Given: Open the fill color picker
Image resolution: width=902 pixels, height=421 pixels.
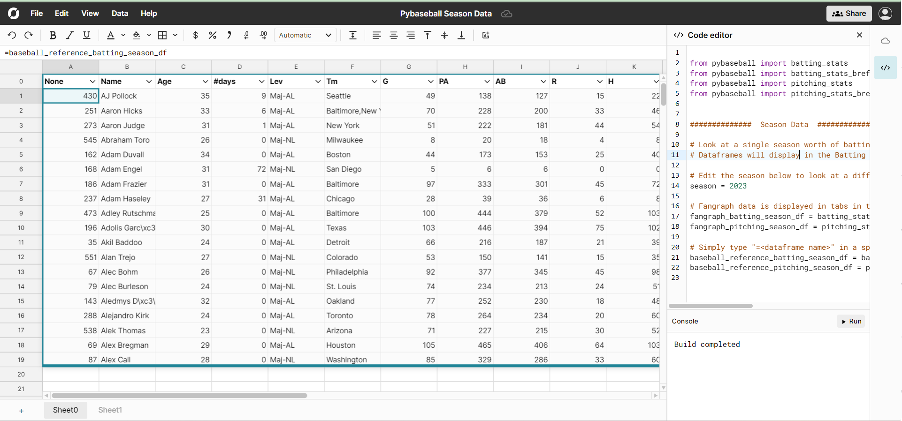Looking at the screenshot, I should [137, 35].
